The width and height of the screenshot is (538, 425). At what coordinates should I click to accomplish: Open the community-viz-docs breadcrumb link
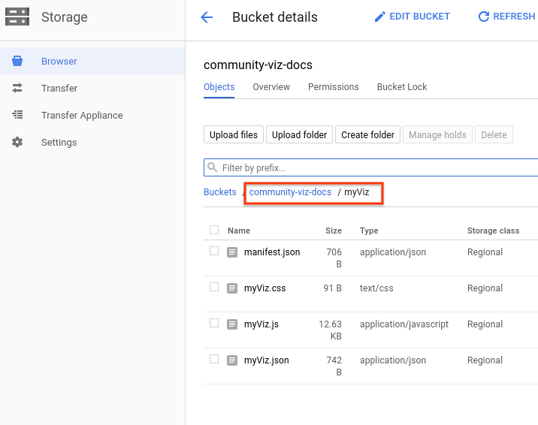point(290,192)
